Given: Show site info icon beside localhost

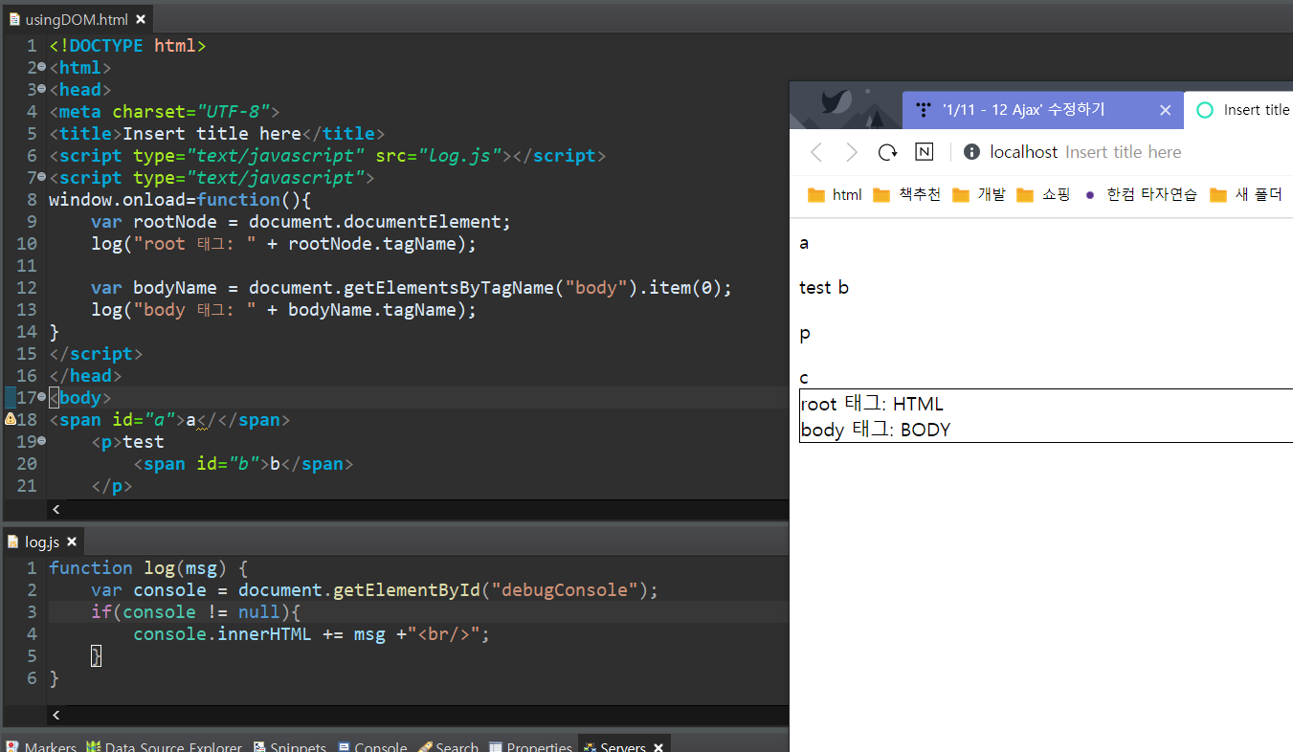Looking at the screenshot, I should click(971, 152).
